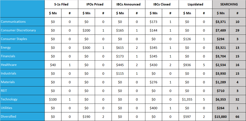Image resolution: width=246 pixels, height=121 pixels.
Task: Select the IPOs Priced column header
Action: (95, 5)
